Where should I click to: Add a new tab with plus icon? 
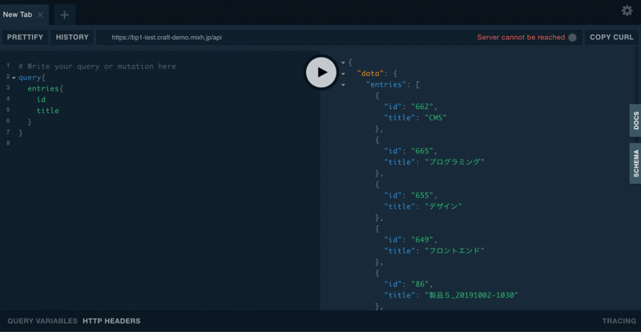point(65,14)
